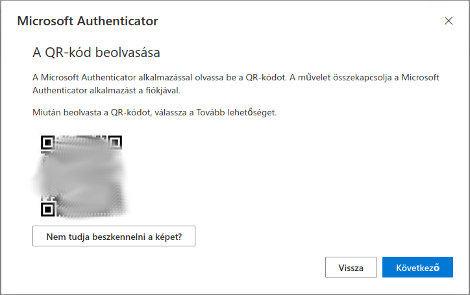
Task: Close the Microsoft Authenticator dialog
Action: 448,21
